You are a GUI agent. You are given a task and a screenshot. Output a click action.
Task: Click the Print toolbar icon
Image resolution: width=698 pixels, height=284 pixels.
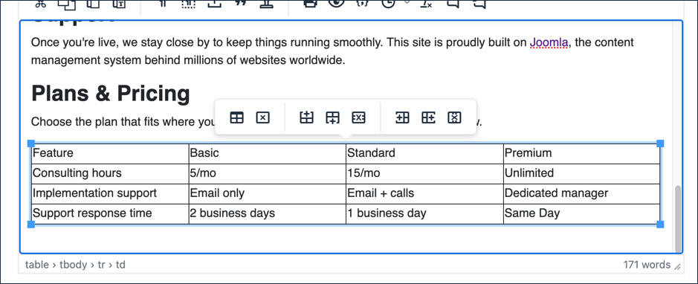click(310, 4)
